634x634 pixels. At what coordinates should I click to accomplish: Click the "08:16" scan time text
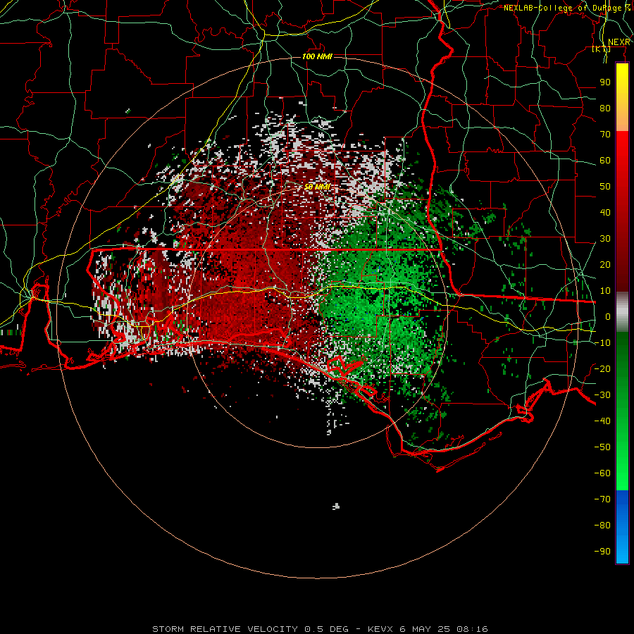click(472, 629)
